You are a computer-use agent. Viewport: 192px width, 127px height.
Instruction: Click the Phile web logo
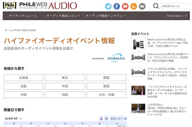point(10,6)
